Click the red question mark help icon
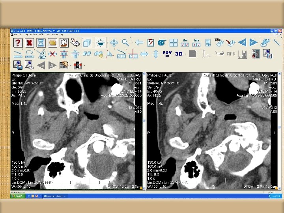Image resolution: width=284 pixels, height=213 pixels. pos(18,43)
